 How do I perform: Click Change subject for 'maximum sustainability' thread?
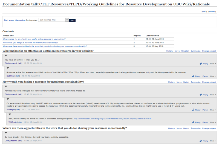209,82
